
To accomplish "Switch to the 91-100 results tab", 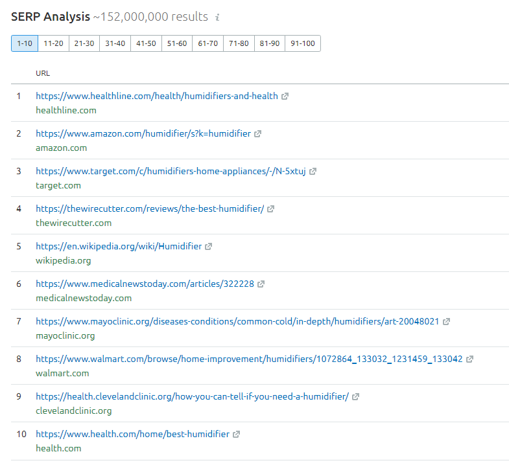I will click(x=303, y=43).
